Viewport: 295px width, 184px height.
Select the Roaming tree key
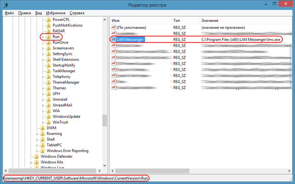(54, 134)
